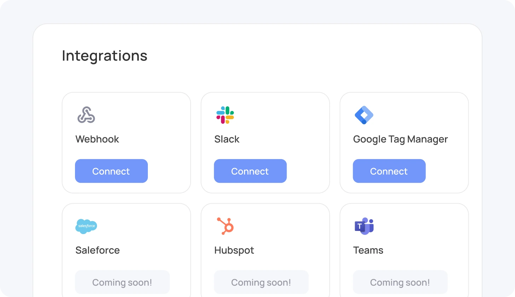The height and width of the screenshot is (297, 515).
Task: Click Coming soon button under Hubspot
Action: (261, 282)
